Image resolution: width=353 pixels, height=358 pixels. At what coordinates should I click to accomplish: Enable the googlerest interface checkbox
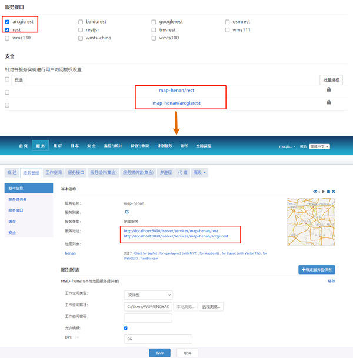click(x=154, y=22)
